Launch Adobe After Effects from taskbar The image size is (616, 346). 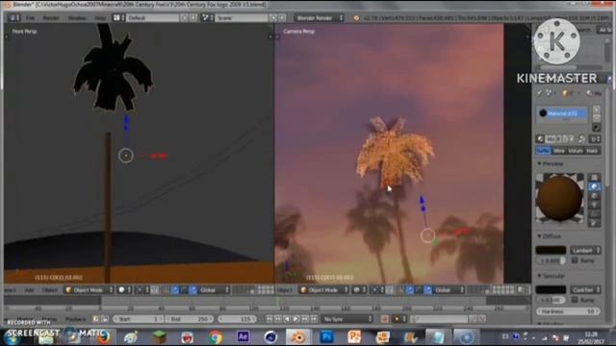coord(243,336)
